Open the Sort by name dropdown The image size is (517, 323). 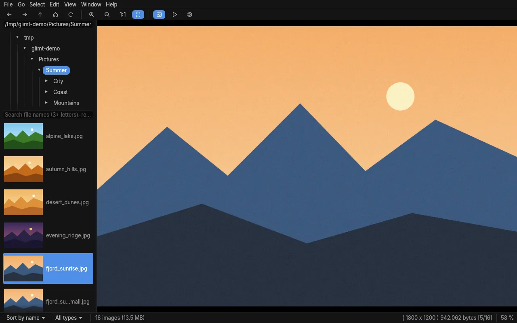26,318
